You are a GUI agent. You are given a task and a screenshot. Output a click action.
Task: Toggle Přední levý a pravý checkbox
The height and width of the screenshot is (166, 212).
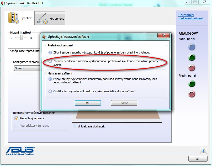[x=16, y=119]
